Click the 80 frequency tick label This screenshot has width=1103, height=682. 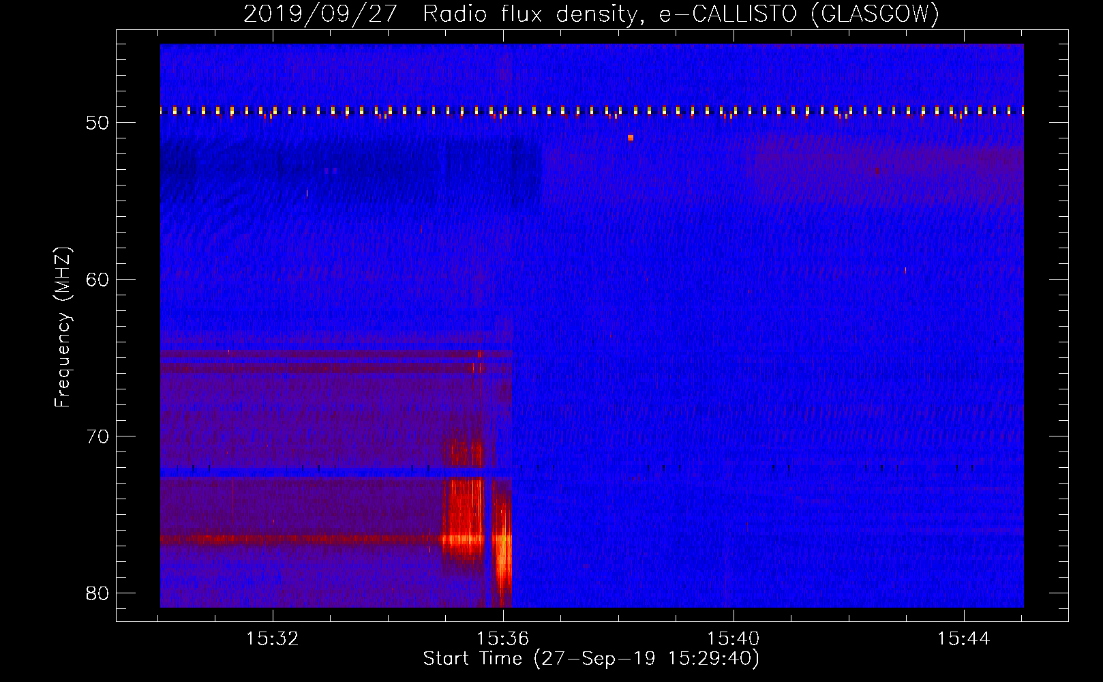[x=97, y=593]
